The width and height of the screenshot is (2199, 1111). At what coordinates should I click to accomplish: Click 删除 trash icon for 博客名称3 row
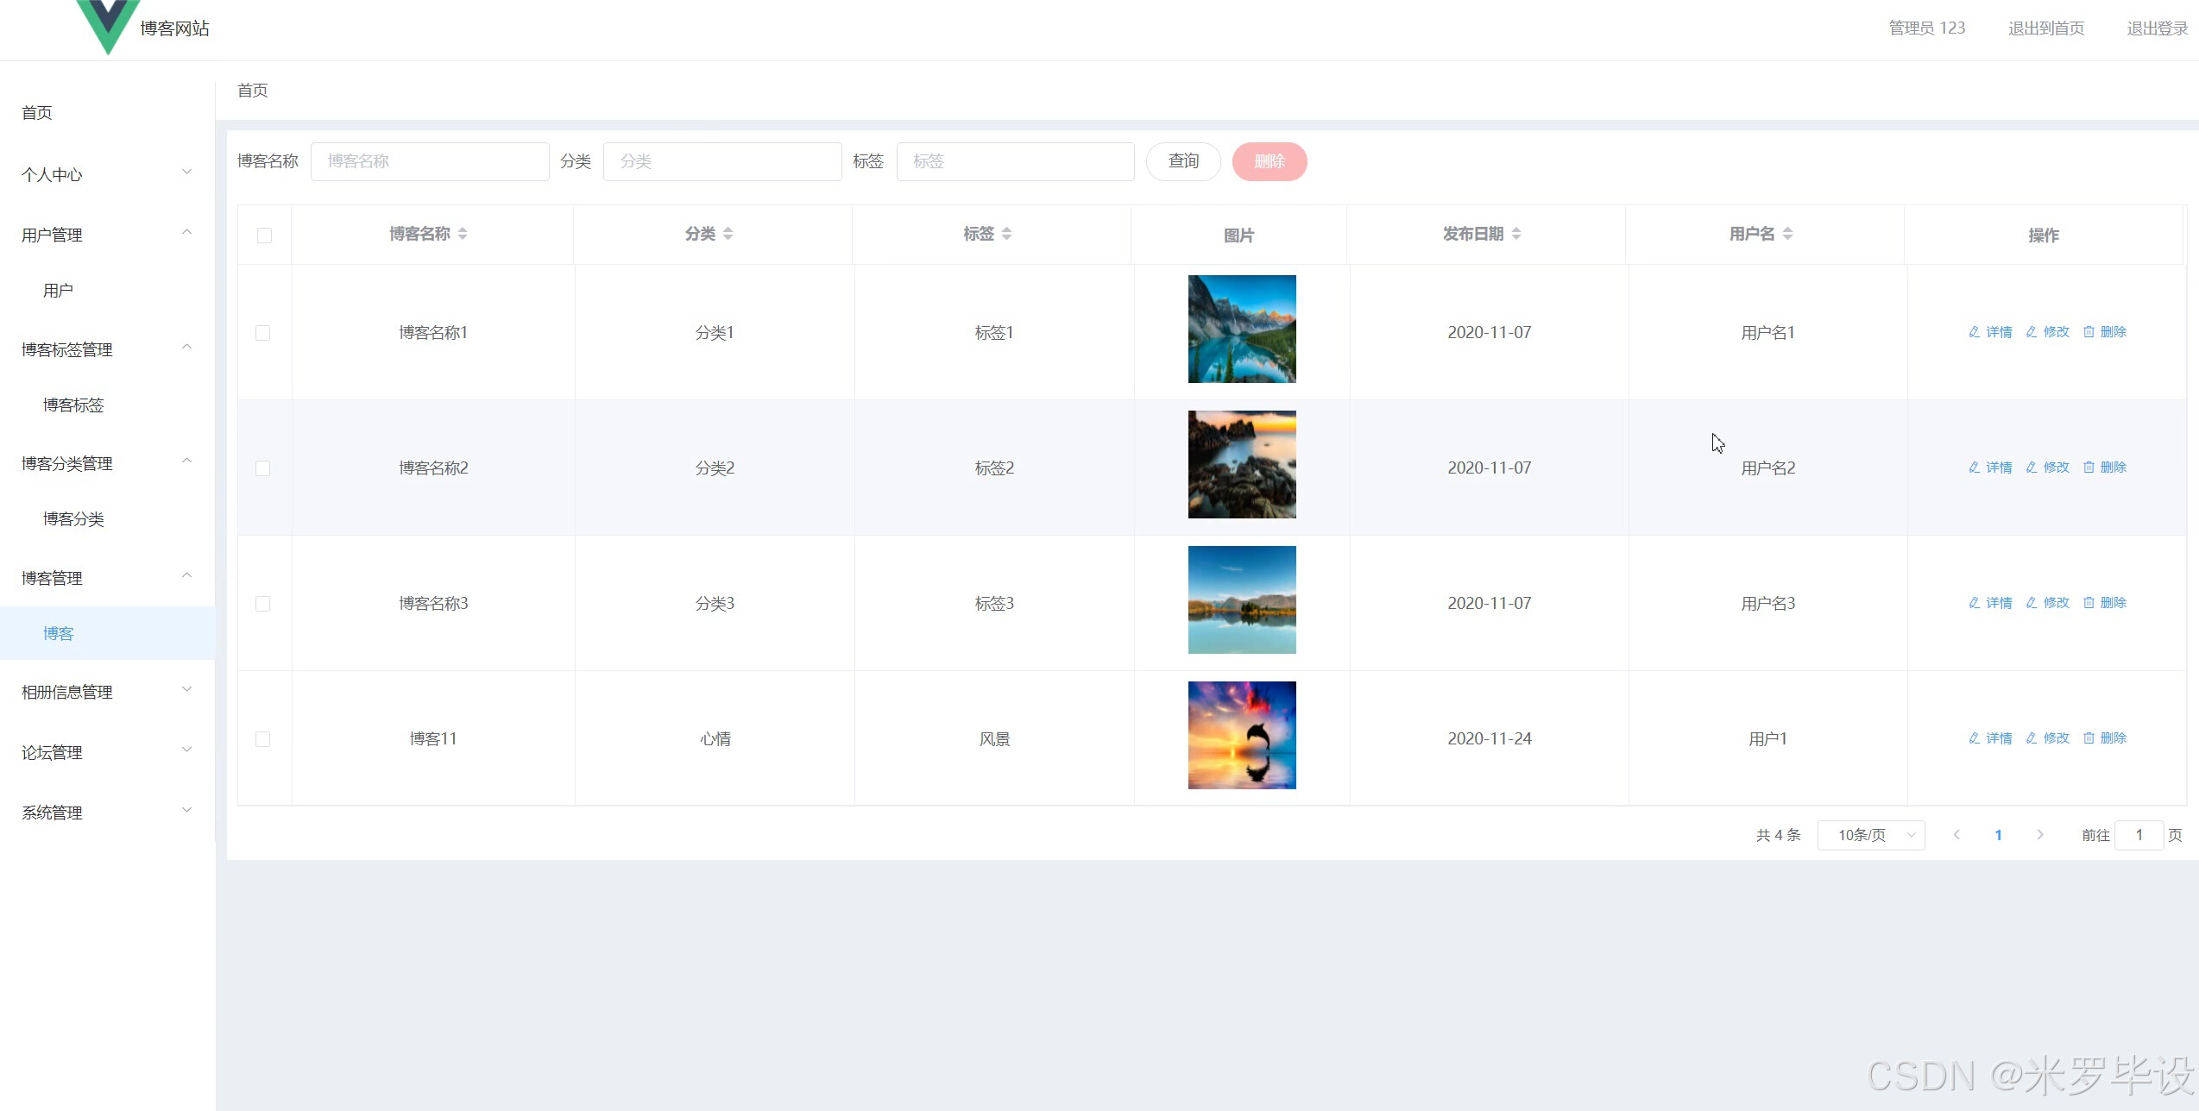pyautogui.click(x=2089, y=603)
